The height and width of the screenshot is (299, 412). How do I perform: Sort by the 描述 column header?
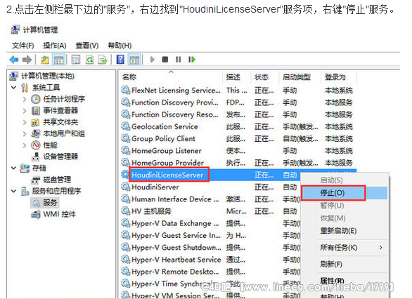click(236, 77)
